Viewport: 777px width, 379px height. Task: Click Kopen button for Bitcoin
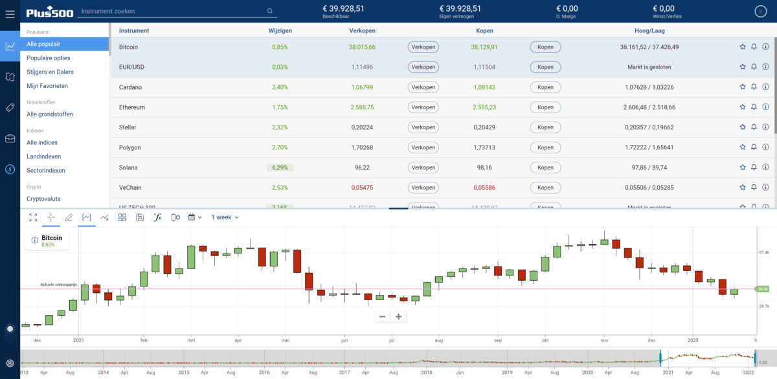tap(545, 47)
